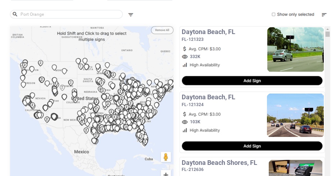Viewport: 331px width, 176px height.
Task: Click the sign list scrollbar thumb
Action: click(327, 34)
